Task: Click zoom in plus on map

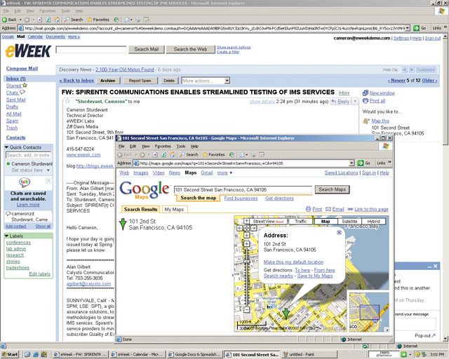Action: [x=246, y=244]
